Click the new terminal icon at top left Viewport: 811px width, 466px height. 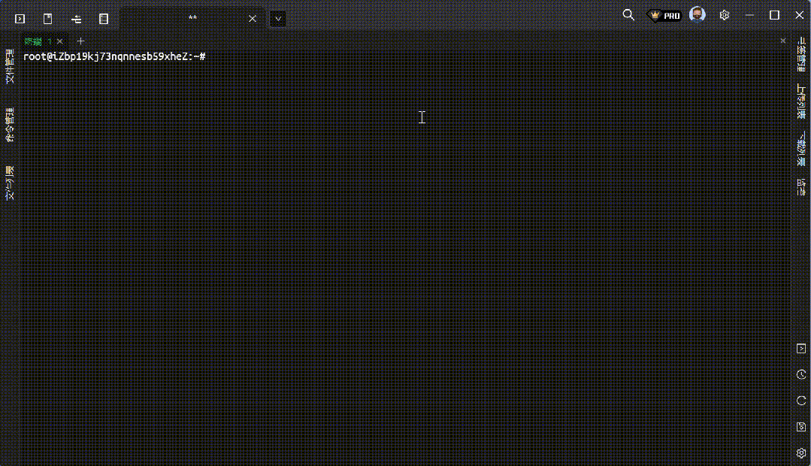coord(19,18)
